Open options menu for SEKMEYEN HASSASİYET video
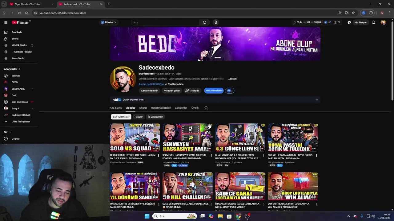This screenshot has height=221, width=394. 211,155
